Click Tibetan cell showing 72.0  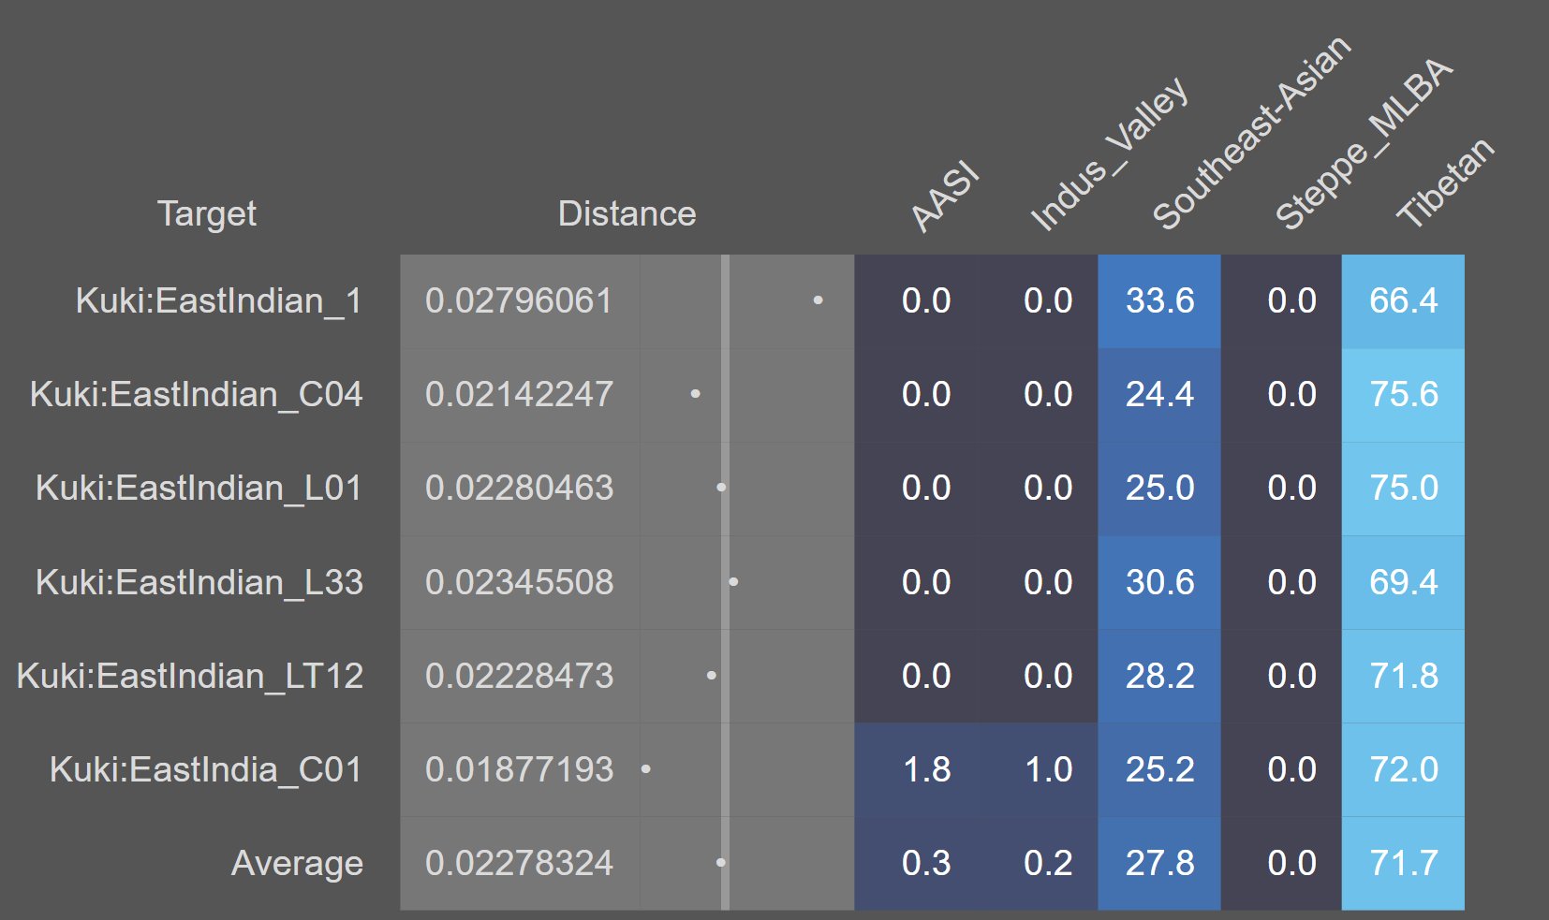click(x=1403, y=769)
